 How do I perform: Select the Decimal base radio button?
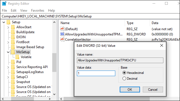coord(124,79)
